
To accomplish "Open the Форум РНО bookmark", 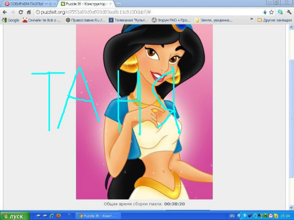I will click(171, 20).
